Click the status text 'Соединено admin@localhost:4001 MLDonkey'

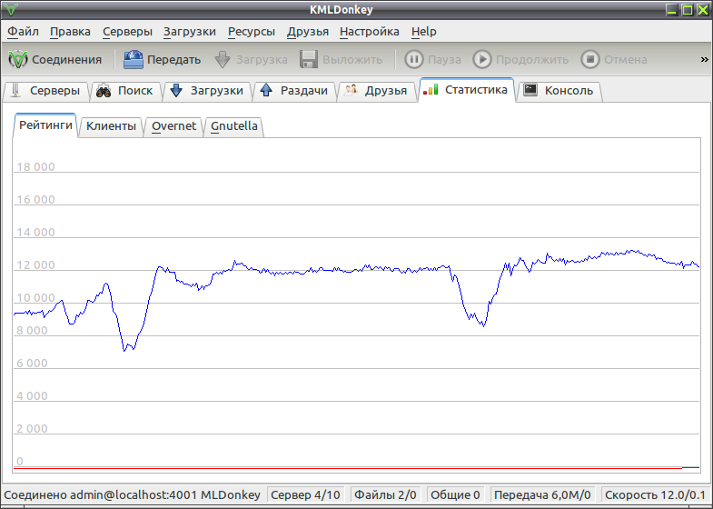[132, 494]
